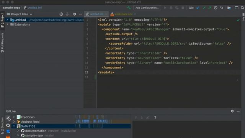Expand the Extensions folder node
Image resolution: width=245 pixels, height=138 pixels.
(x=7, y=25)
